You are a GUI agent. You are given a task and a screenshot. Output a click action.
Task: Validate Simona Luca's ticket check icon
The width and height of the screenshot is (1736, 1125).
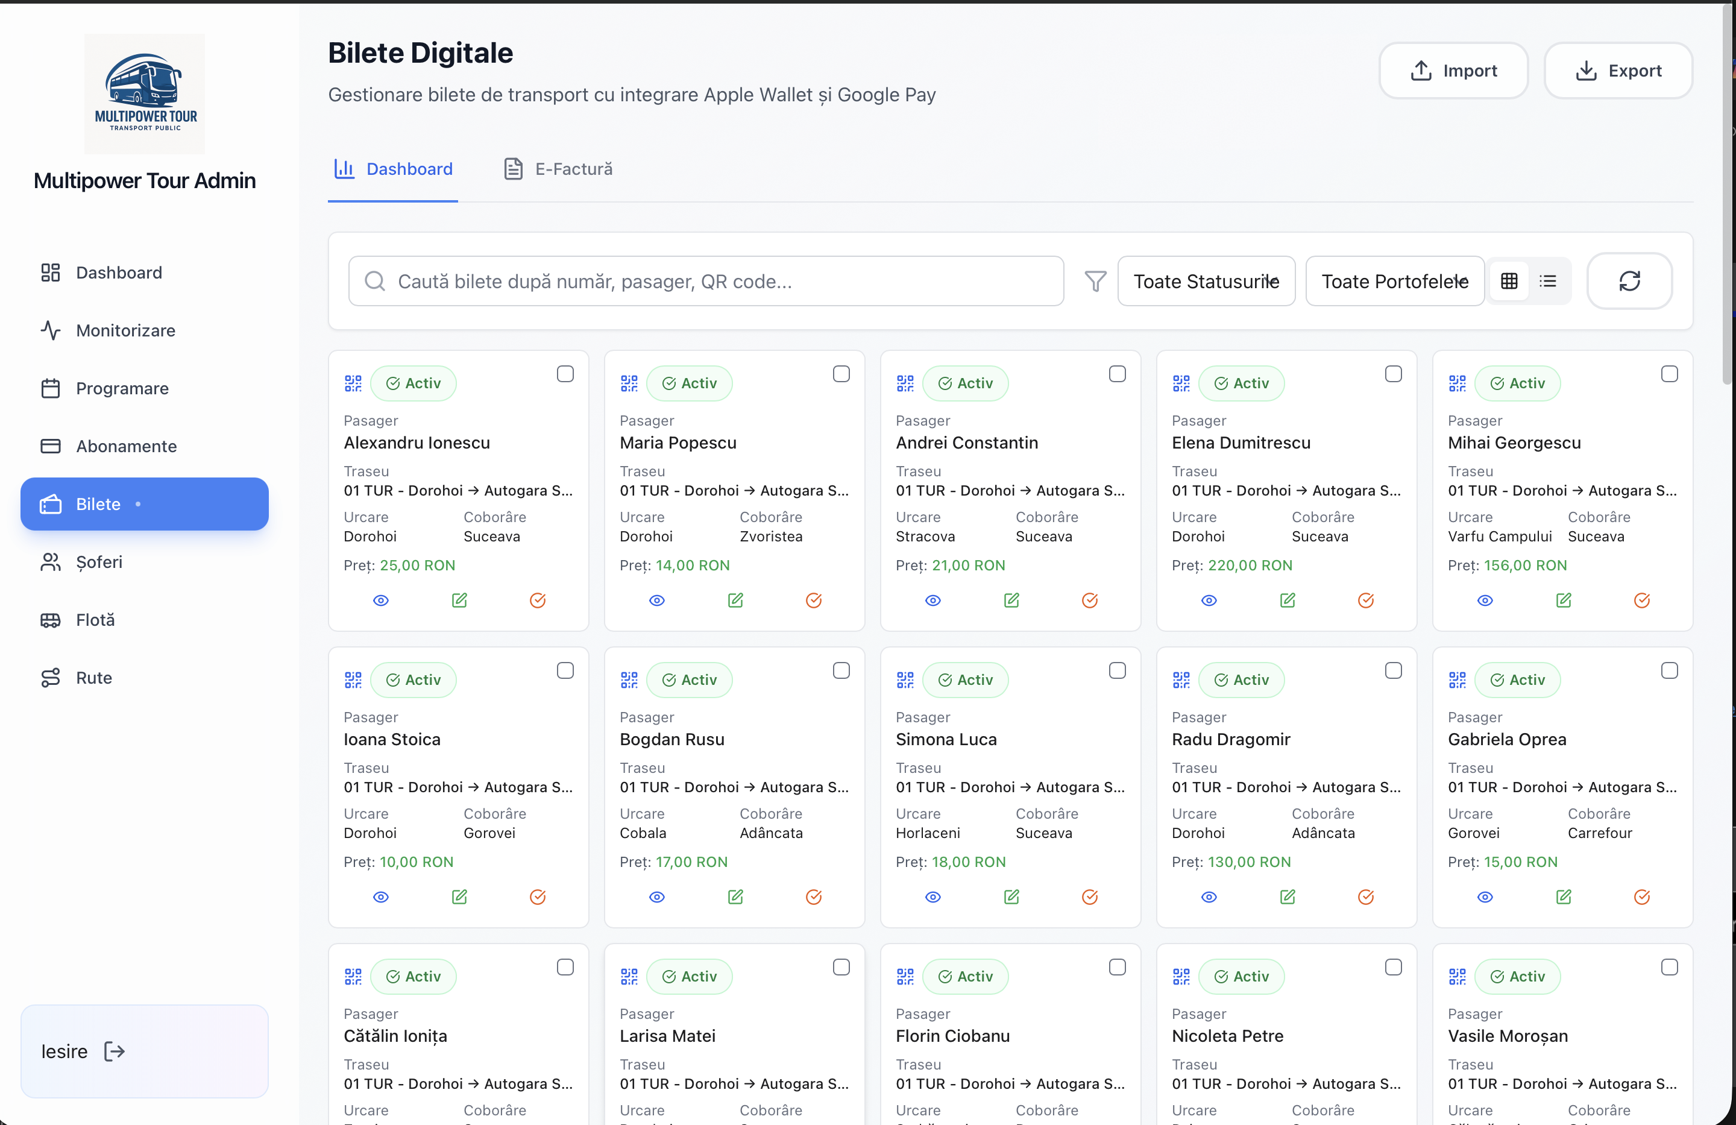pyautogui.click(x=1090, y=897)
